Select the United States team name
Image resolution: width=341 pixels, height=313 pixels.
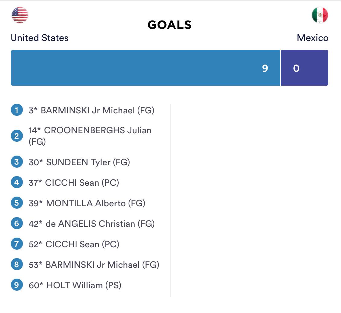click(x=39, y=38)
